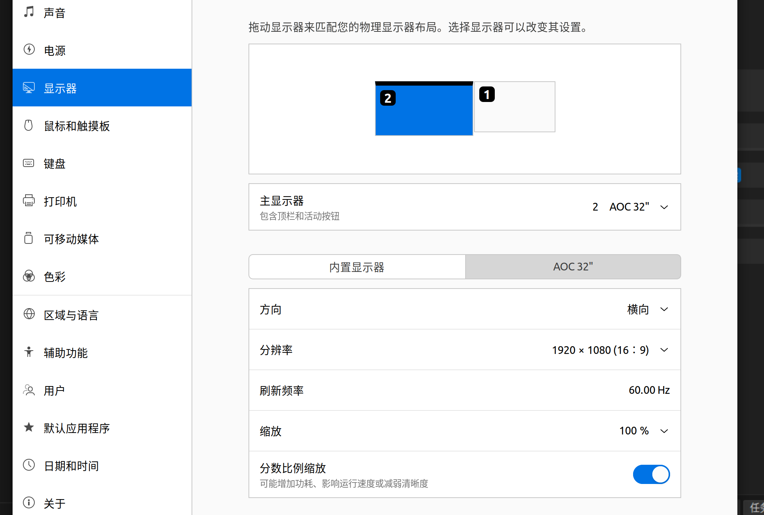Click the star Default Applications icon
This screenshot has width=764, height=515.
point(29,427)
